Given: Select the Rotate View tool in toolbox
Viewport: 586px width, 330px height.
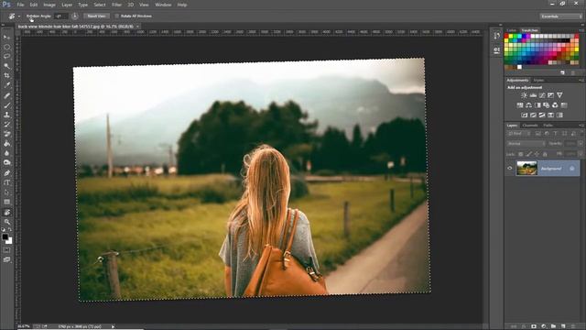Looking at the screenshot, I should [x=6, y=213].
